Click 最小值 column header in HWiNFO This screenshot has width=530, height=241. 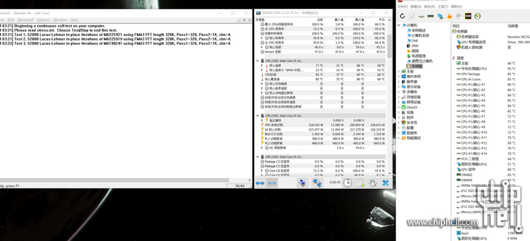click(340, 20)
